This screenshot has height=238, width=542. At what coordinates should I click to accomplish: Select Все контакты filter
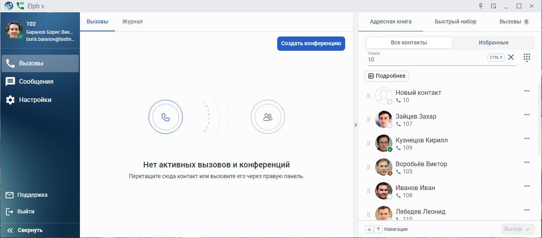[x=409, y=43]
